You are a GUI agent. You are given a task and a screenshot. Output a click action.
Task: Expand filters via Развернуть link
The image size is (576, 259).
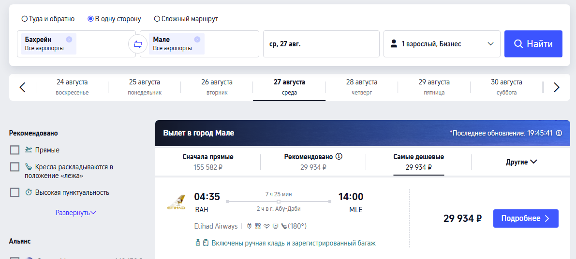click(x=76, y=213)
